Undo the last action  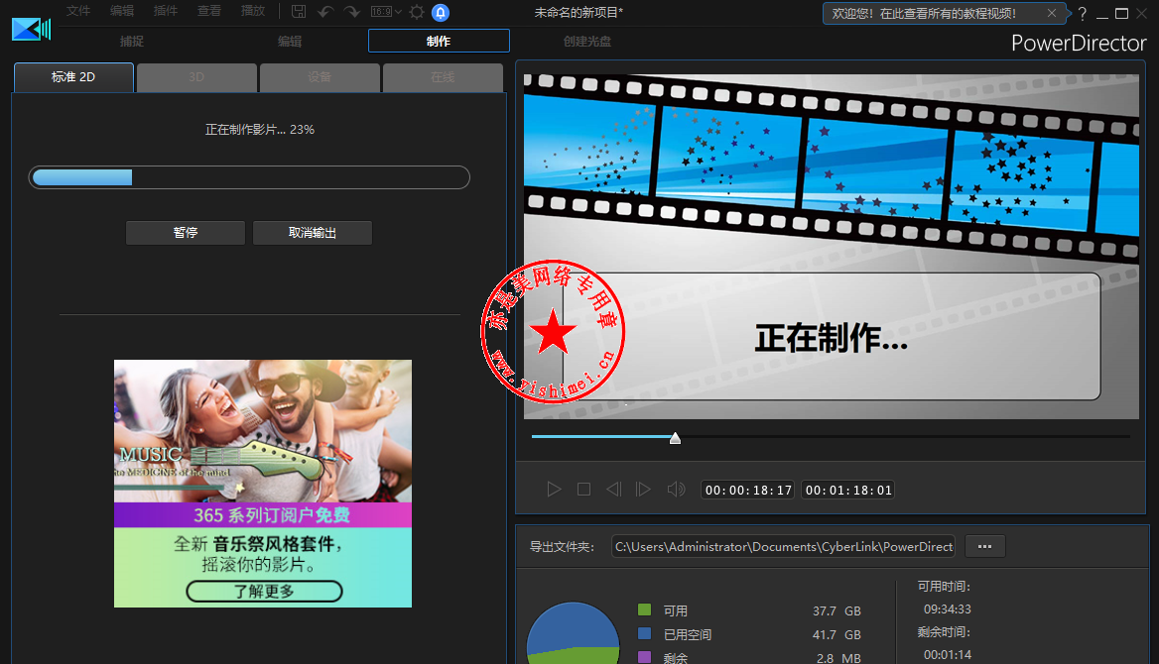(x=325, y=12)
